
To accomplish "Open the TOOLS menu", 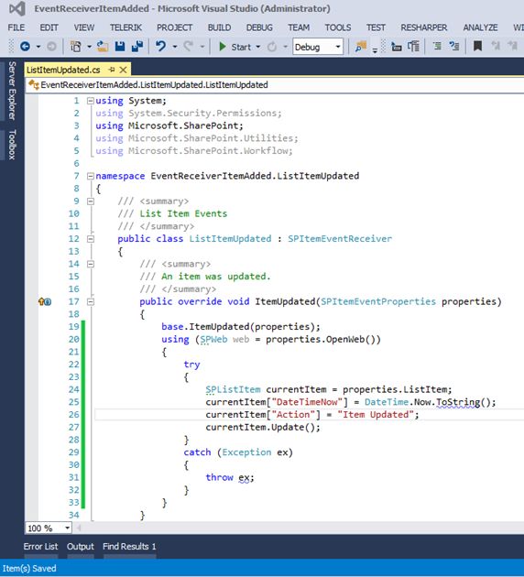I will pyautogui.click(x=338, y=27).
